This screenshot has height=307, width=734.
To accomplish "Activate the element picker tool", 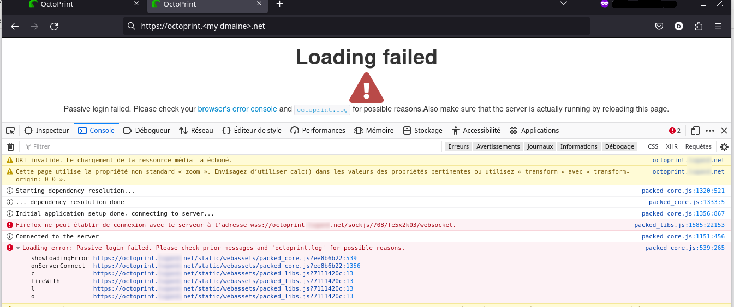I will (x=10, y=131).
